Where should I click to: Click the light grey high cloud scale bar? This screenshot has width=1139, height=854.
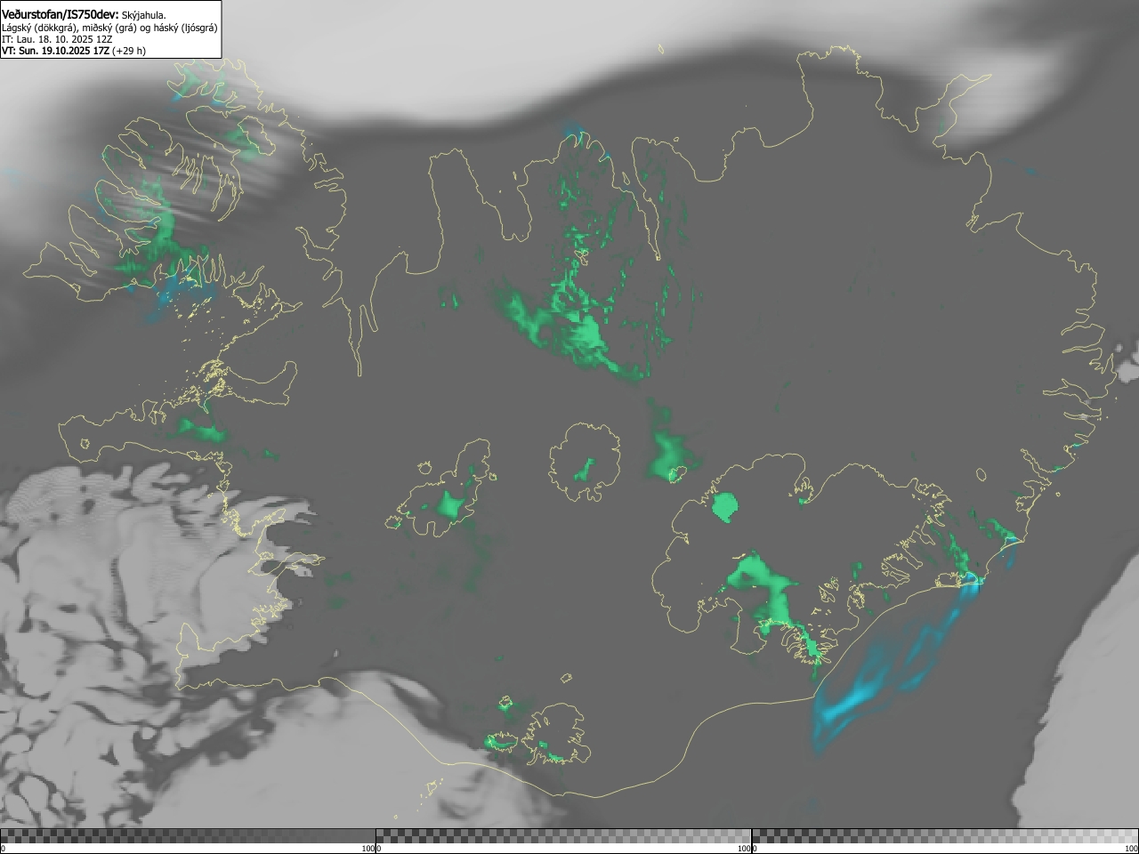[x=945, y=836]
